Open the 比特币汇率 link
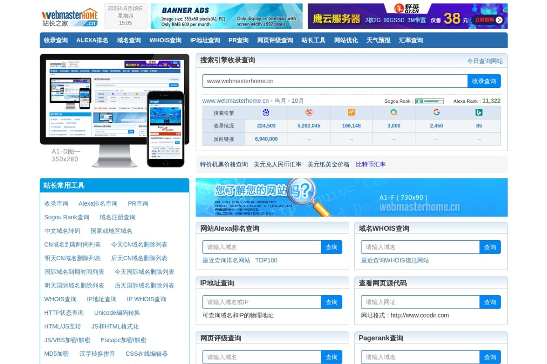Screen dimensions: 547x364 point(371,164)
